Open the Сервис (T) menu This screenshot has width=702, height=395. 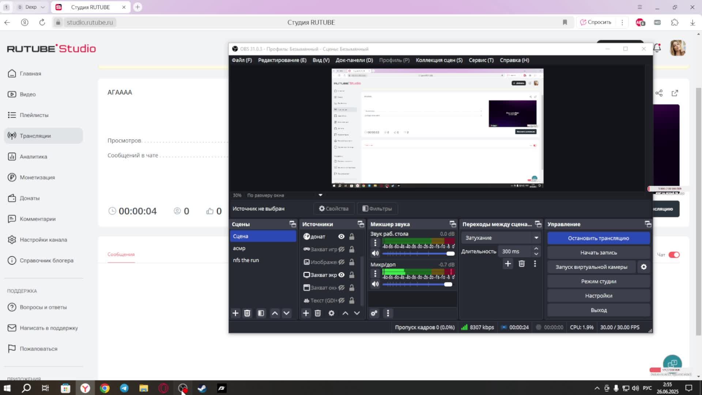[x=481, y=60]
